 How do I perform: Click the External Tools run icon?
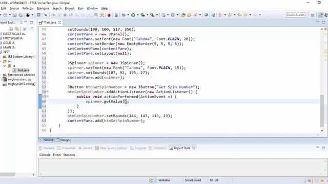(x=152, y=15)
